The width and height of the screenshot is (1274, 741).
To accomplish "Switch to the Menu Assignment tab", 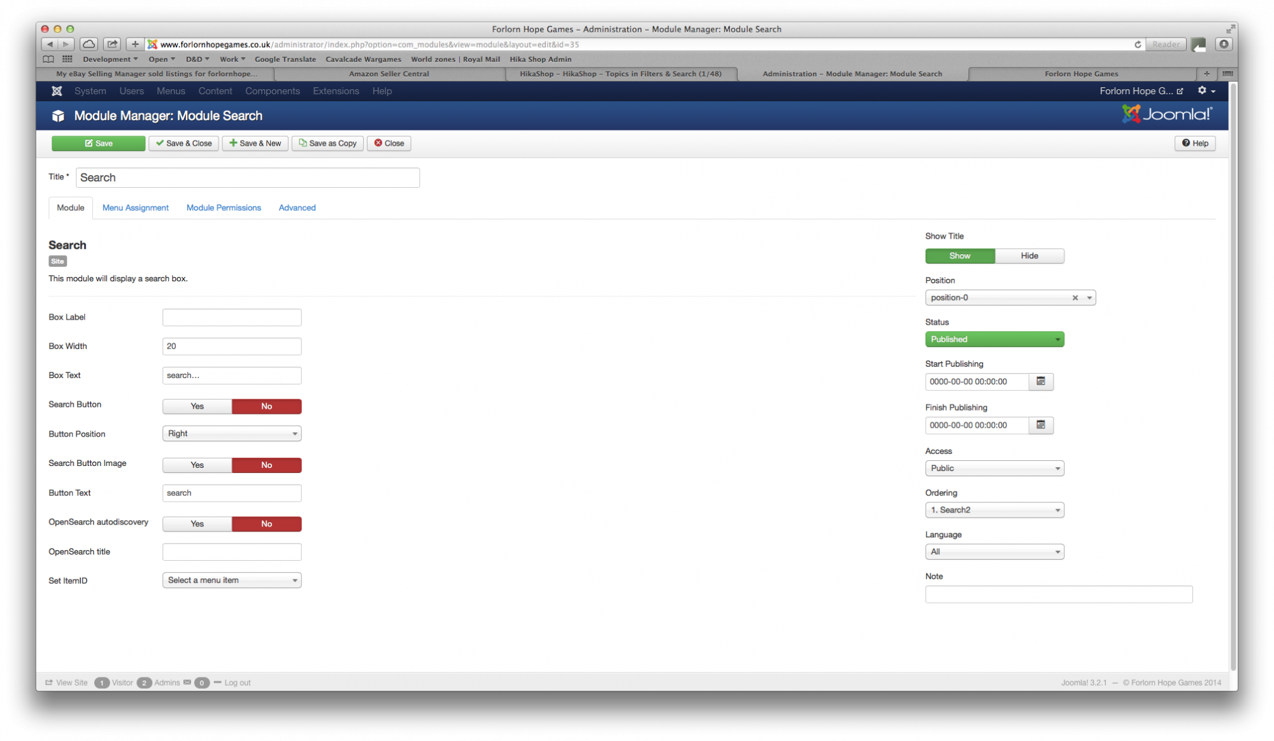I will (x=135, y=208).
